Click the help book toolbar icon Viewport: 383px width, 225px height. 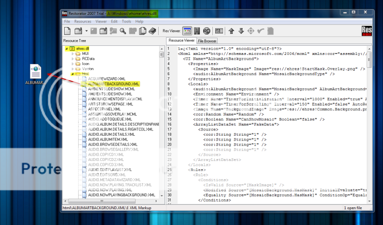[152, 31]
